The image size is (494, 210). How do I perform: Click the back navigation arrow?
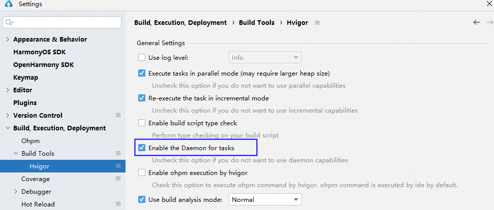pos(476,23)
